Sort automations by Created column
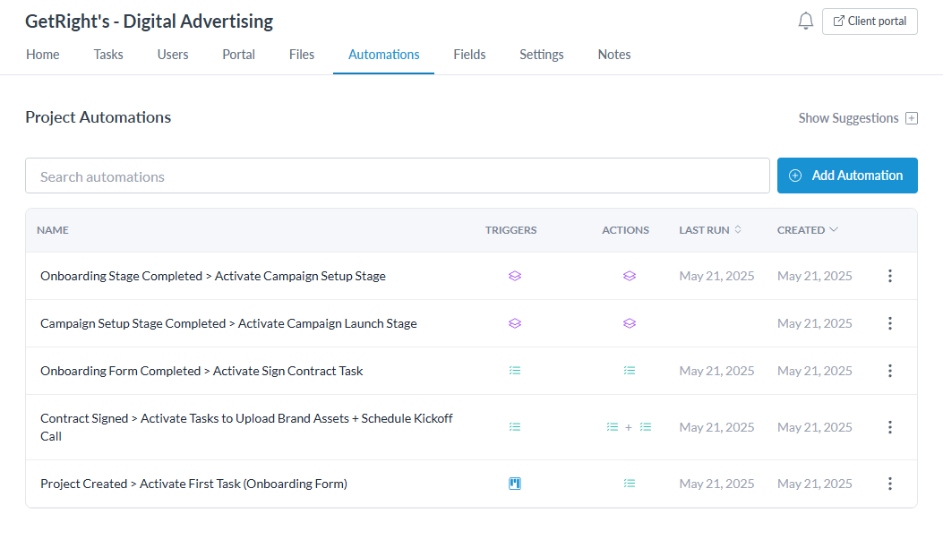This screenshot has width=943, height=540. pyautogui.click(x=807, y=230)
